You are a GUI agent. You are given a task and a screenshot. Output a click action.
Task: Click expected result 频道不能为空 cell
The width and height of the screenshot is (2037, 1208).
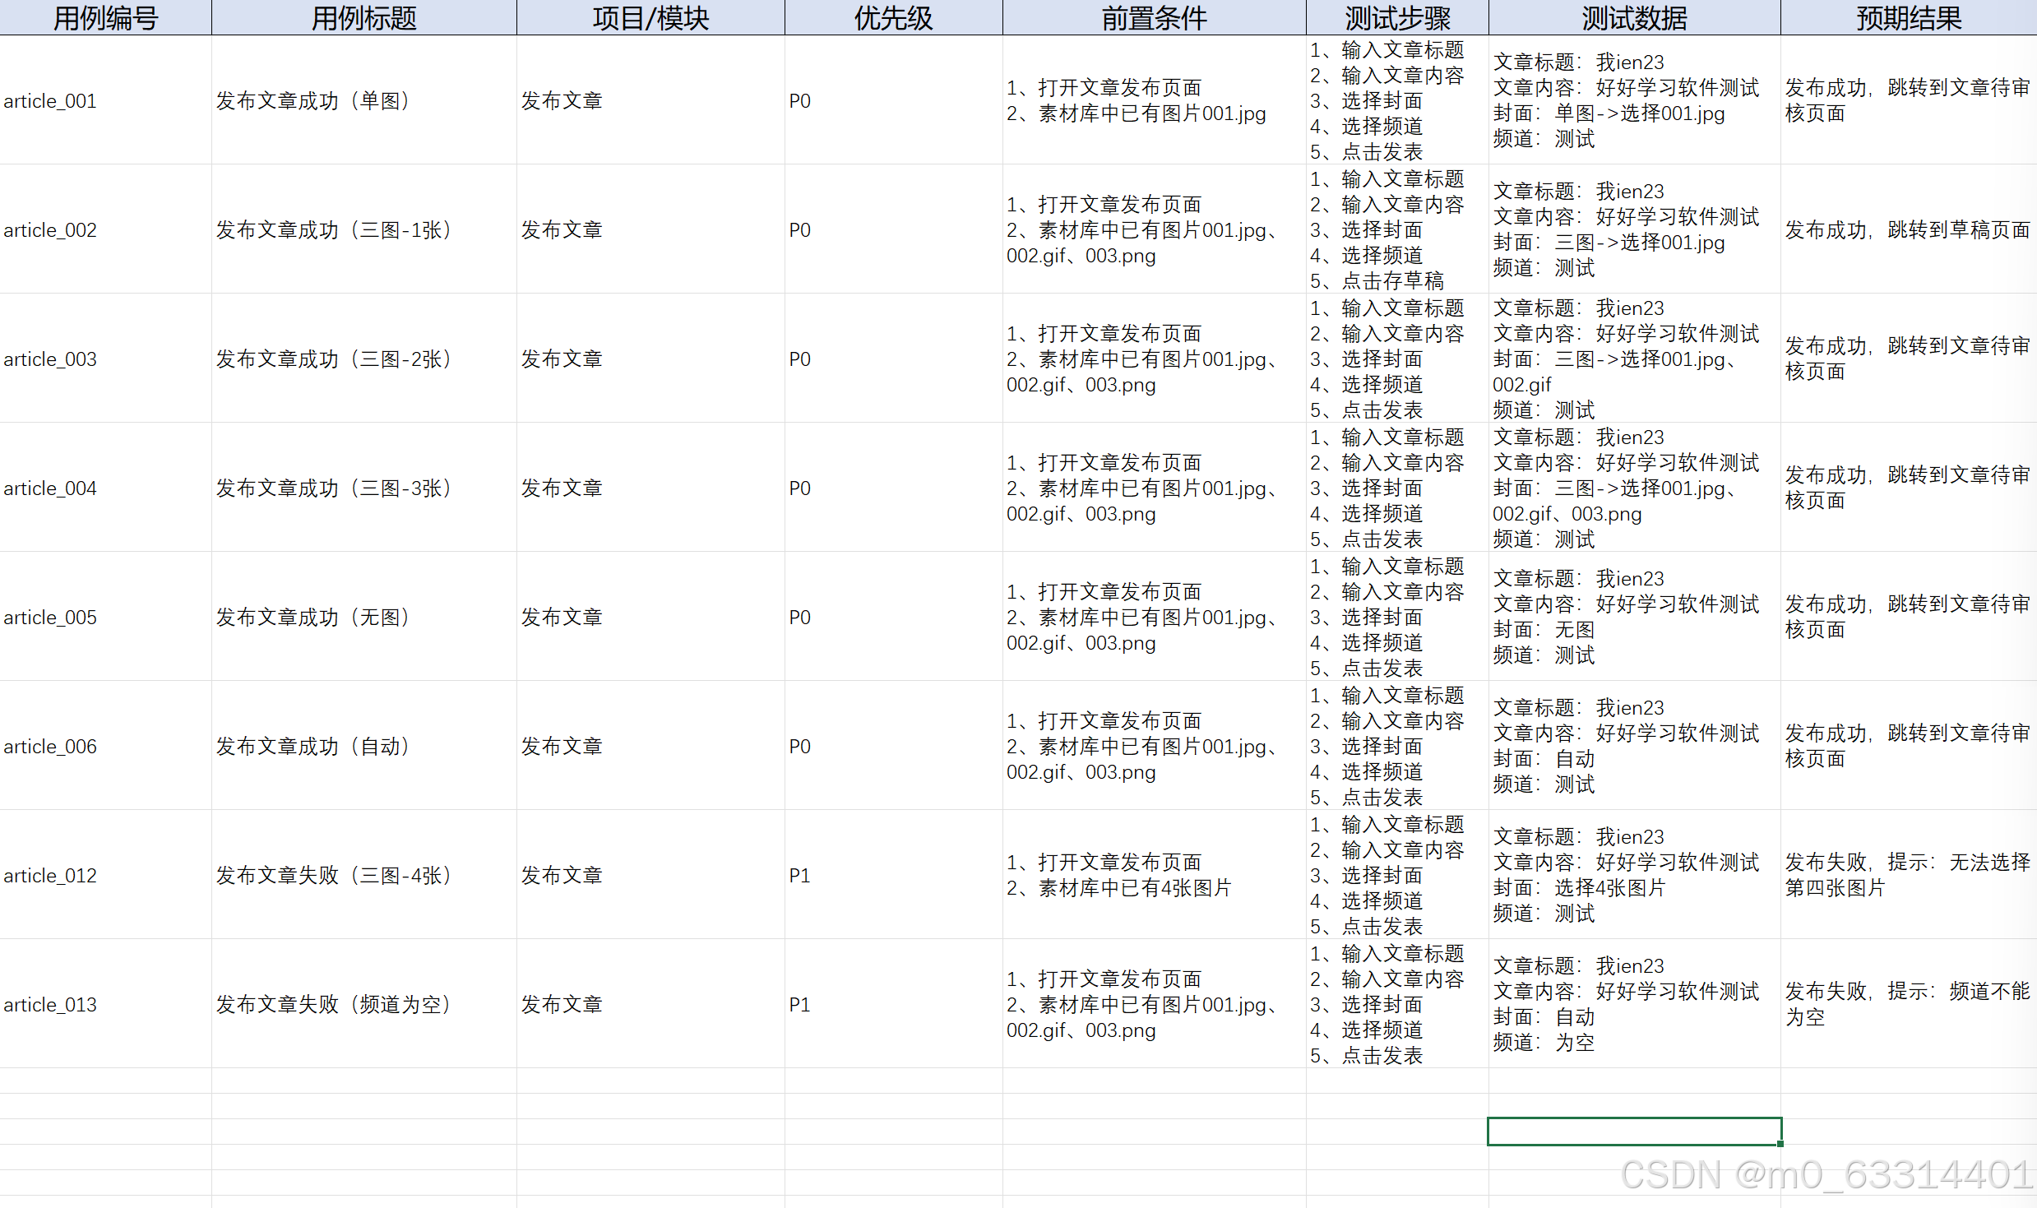(1908, 1004)
